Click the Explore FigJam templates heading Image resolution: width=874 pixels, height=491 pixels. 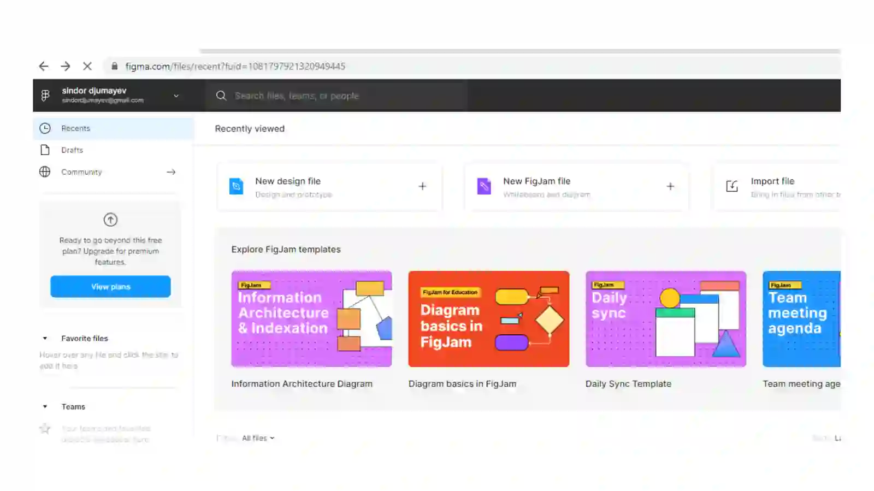(286, 249)
